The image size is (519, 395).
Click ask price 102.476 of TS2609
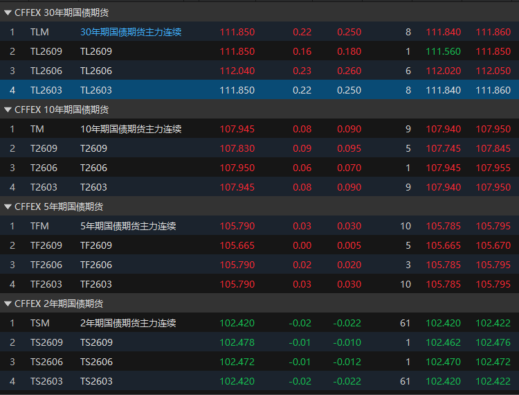tap(493, 342)
